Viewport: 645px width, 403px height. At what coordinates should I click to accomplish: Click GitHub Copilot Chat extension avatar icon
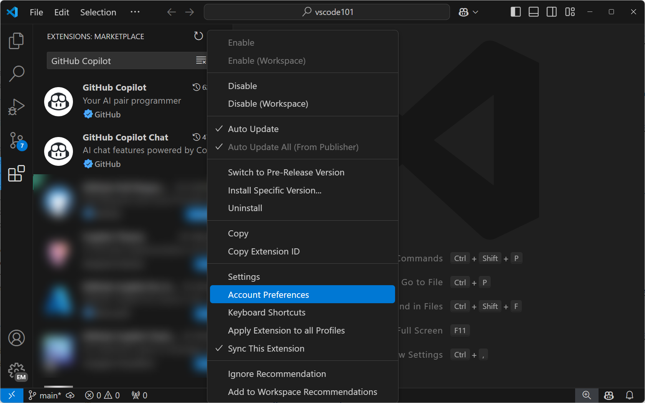(x=58, y=151)
